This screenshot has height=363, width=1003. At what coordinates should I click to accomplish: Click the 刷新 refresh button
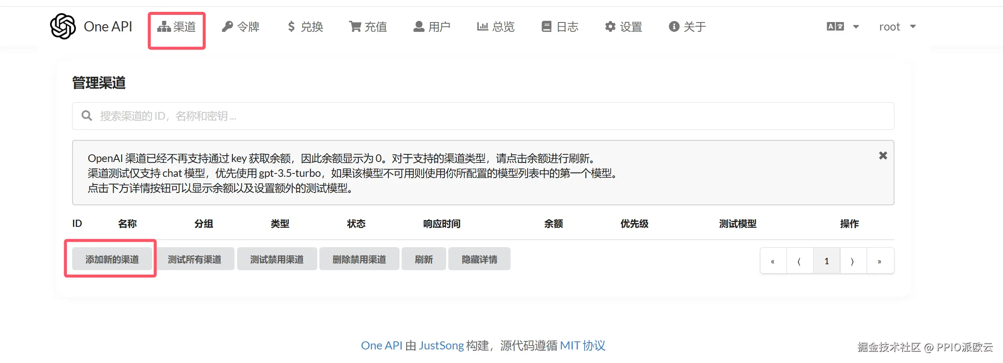pos(424,259)
